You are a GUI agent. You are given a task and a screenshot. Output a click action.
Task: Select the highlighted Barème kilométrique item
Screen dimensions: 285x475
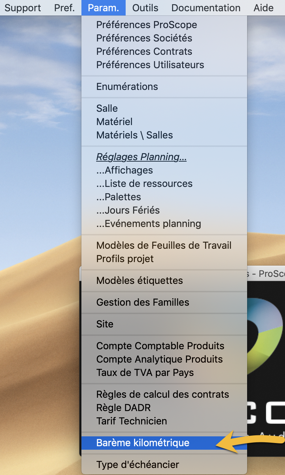(x=143, y=443)
